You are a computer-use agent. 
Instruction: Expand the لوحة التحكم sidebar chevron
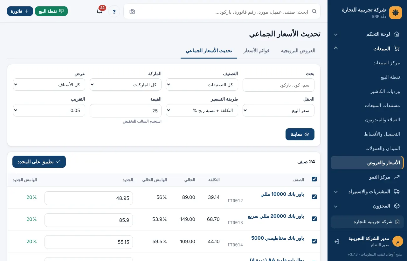tap(336, 34)
